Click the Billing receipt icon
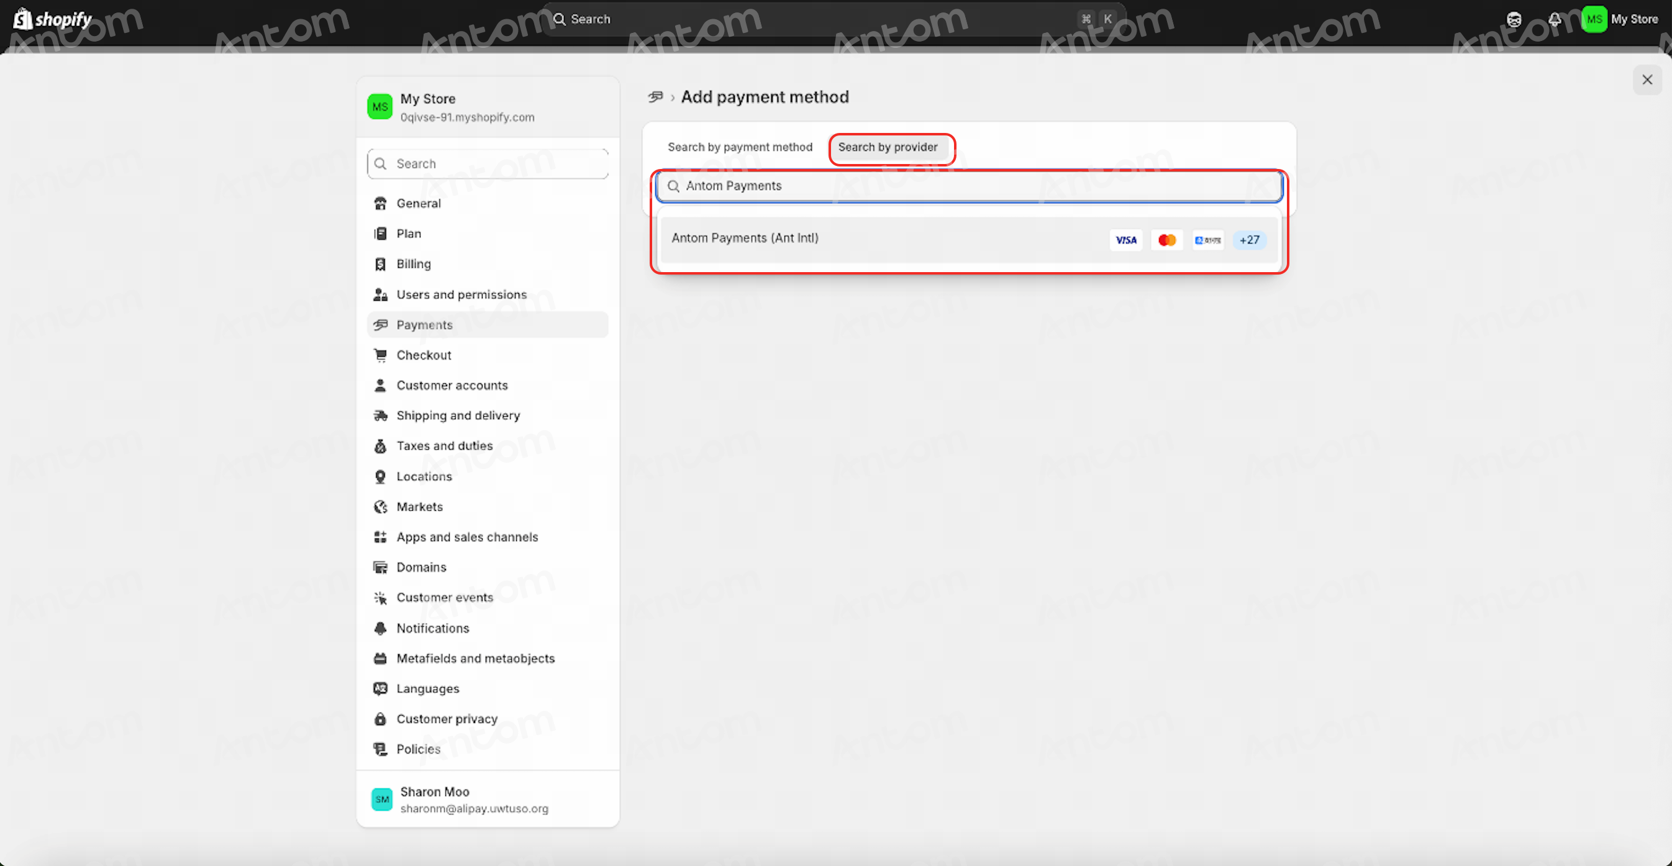The width and height of the screenshot is (1672, 866). [380, 263]
